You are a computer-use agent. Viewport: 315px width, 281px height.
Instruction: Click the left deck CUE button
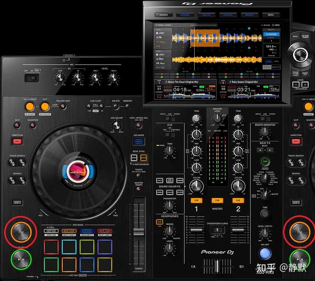point(21,232)
